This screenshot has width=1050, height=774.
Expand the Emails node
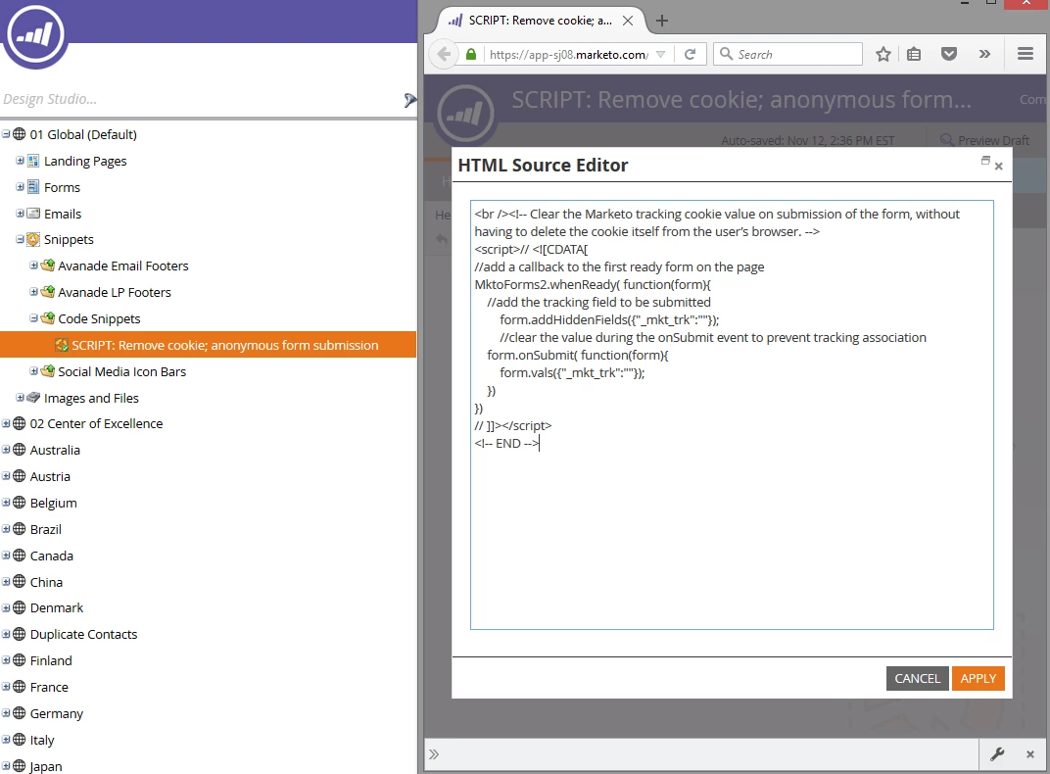(x=21, y=213)
